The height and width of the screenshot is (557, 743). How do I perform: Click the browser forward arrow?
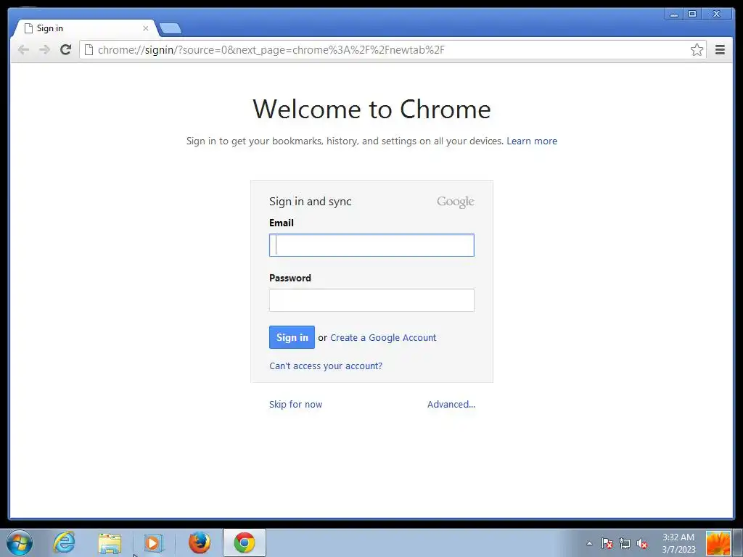(x=44, y=50)
